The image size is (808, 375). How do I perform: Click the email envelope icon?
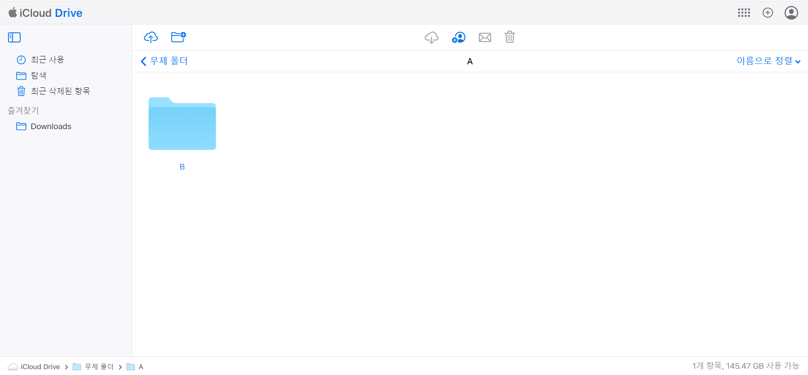(x=485, y=37)
